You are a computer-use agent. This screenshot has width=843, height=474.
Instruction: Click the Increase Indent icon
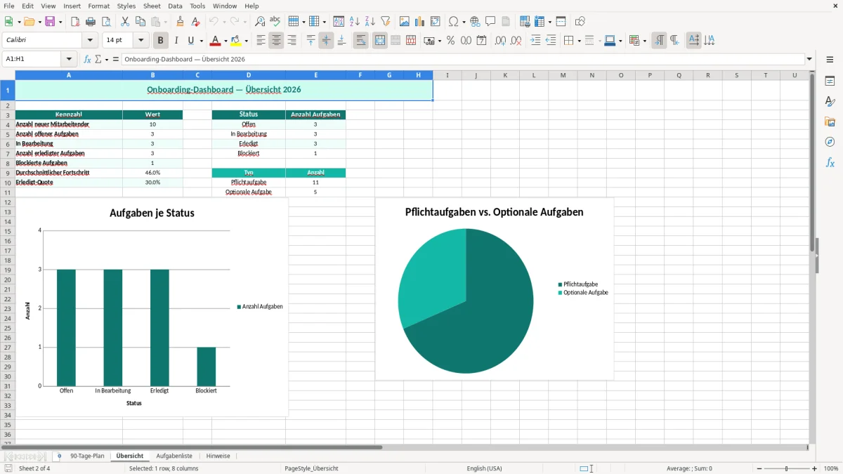(535, 41)
